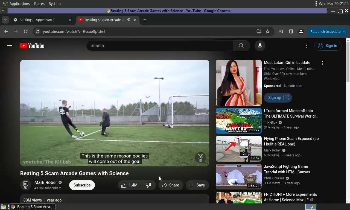This screenshot has width=350, height=210.
Task: Click the channel watermark on video
Action: click(200, 157)
